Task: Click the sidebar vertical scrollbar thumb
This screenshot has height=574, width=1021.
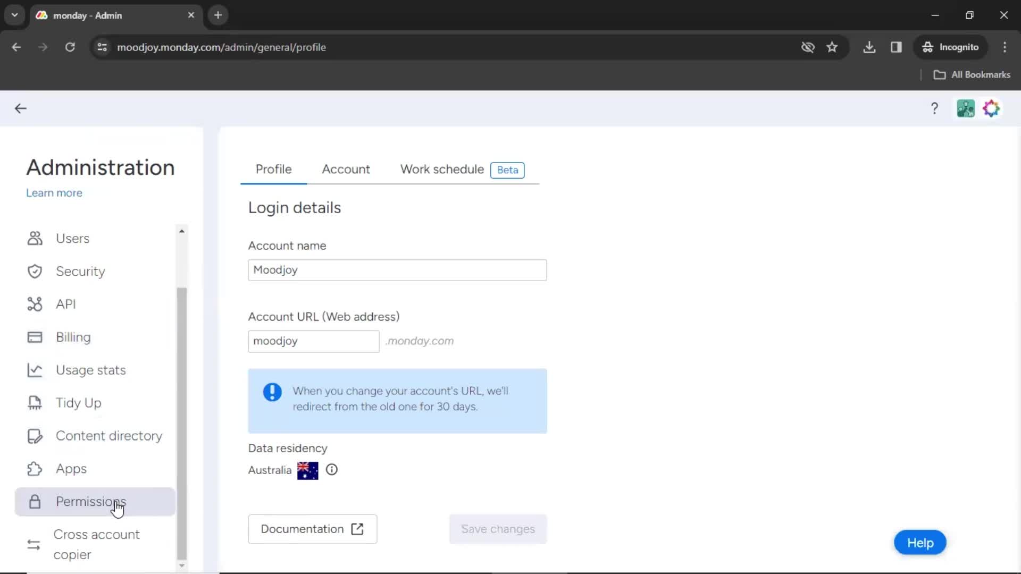Action: tap(182, 424)
